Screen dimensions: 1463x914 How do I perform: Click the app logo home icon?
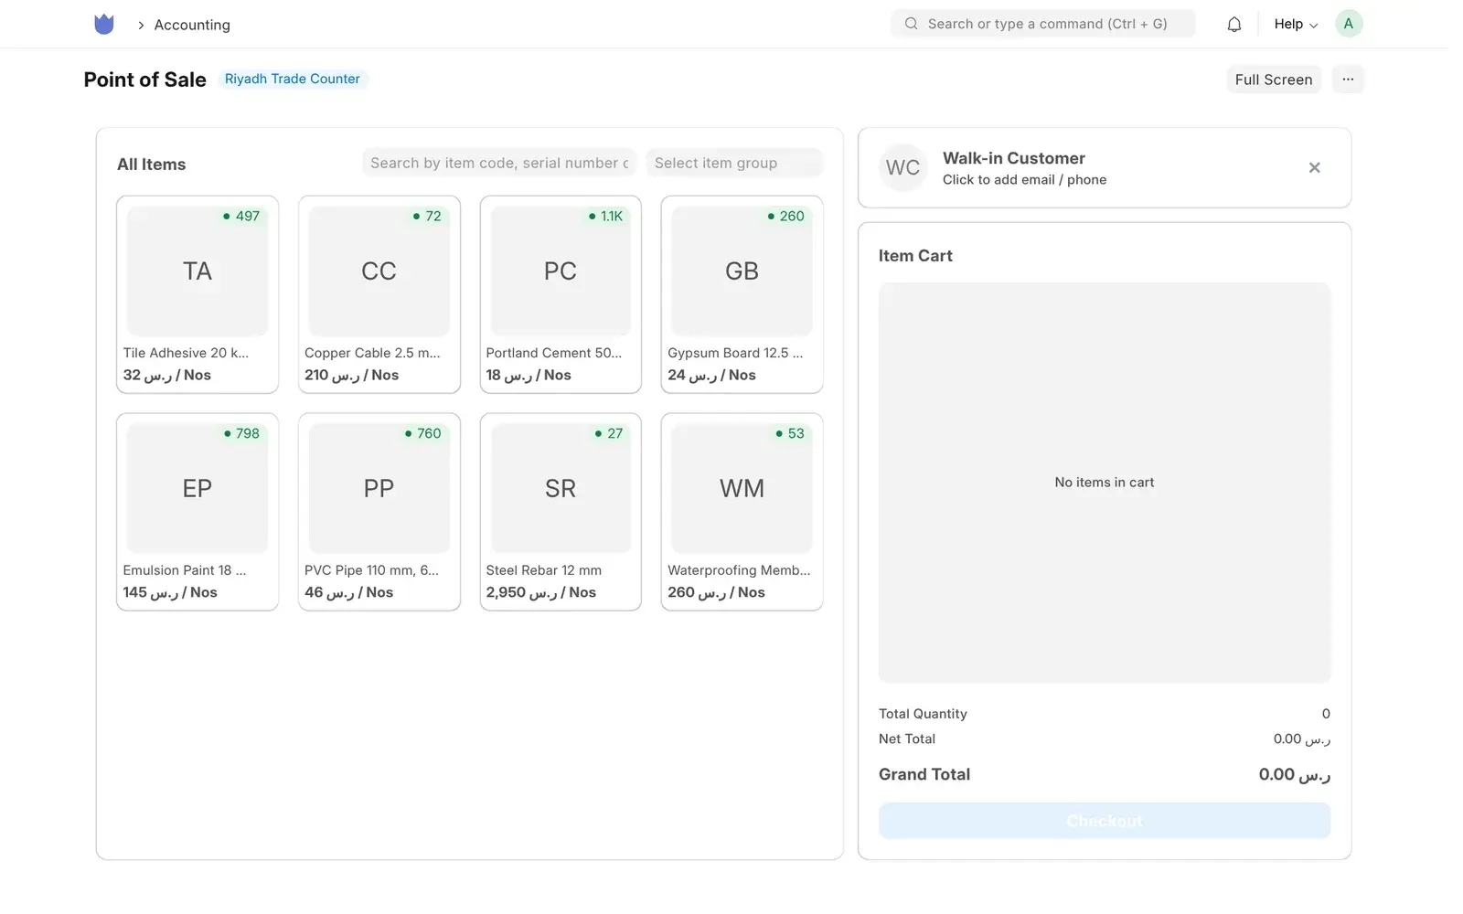(x=104, y=25)
